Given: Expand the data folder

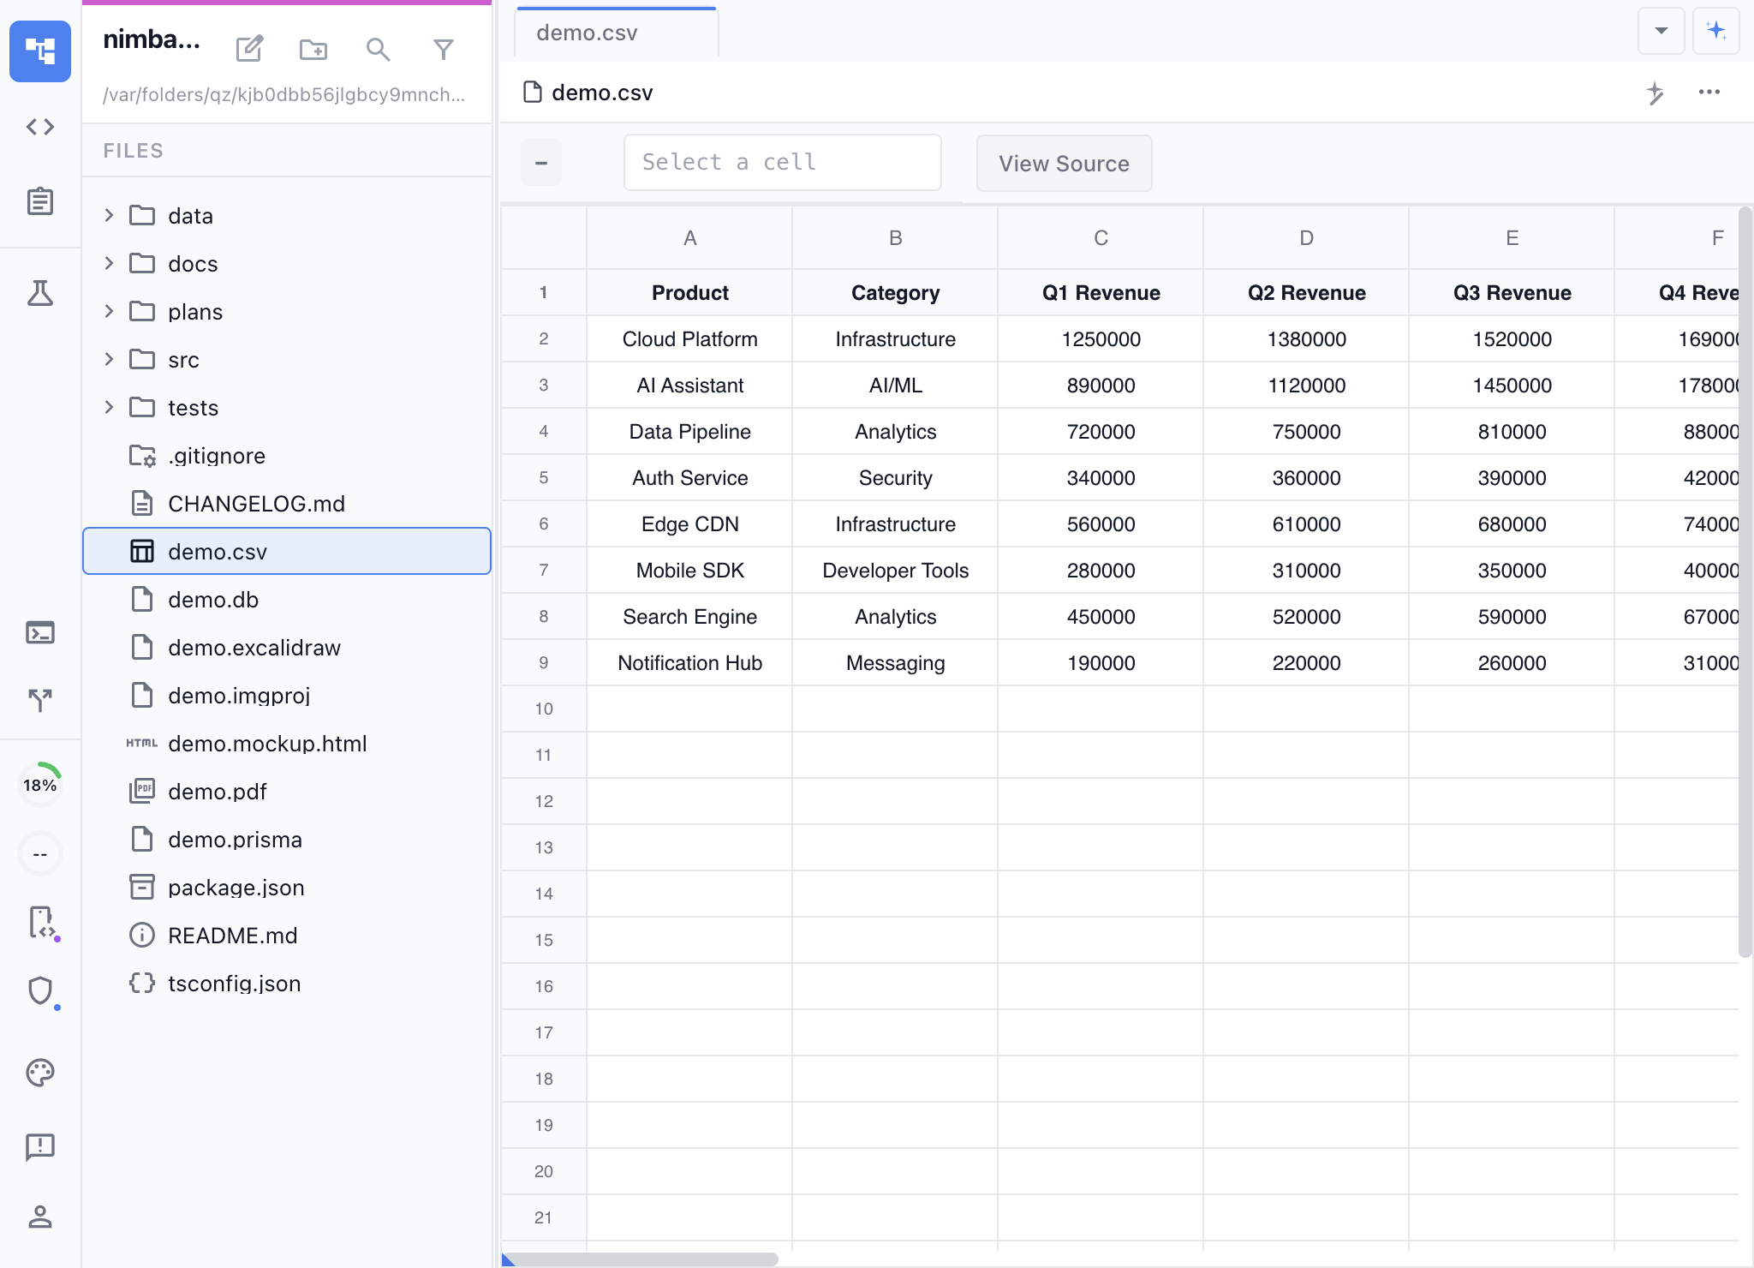Looking at the screenshot, I should coord(109,215).
